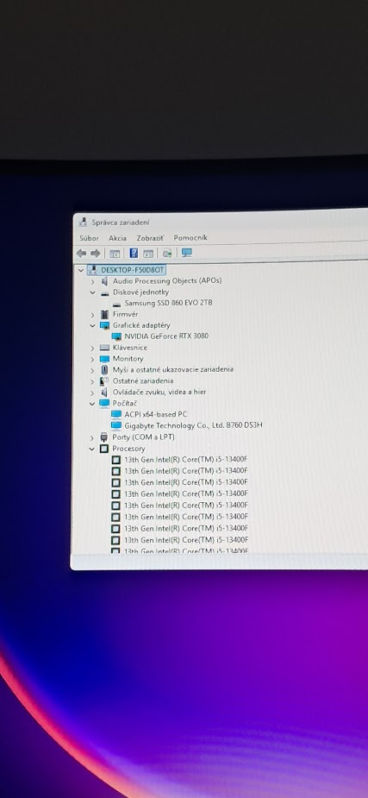This screenshot has width=368, height=798.
Task: Click the action pane toolbar icon
Action: point(148,254)
